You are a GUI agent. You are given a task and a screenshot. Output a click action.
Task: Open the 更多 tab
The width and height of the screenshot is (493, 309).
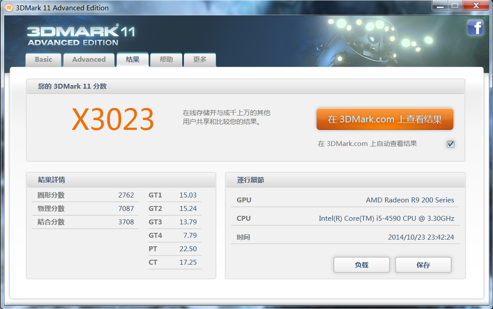200,60
